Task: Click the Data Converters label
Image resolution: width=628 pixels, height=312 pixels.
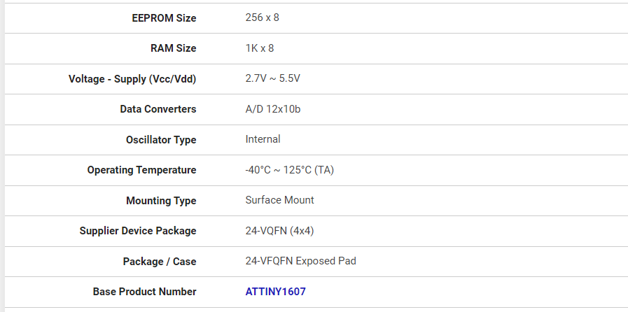Action: [158, 109]
